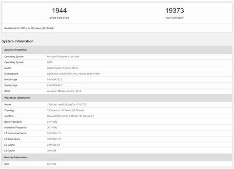Click the System Information page heading

(18, 41)
